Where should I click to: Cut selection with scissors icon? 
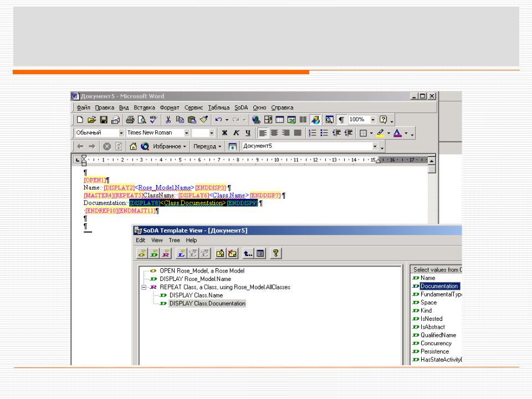point(168,120)
